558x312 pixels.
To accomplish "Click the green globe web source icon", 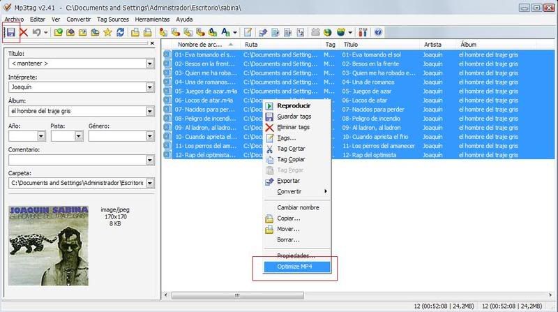I will (x=327, y=32).
